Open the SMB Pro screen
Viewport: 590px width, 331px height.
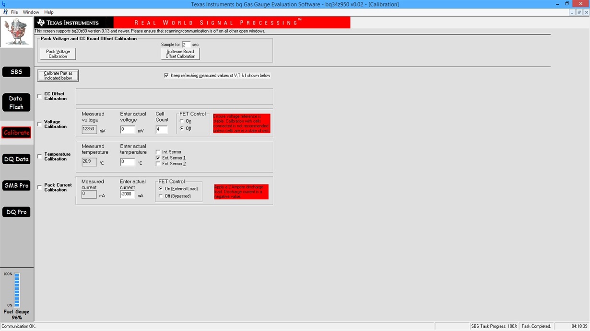pyautogui.click(x=16, y=185)
